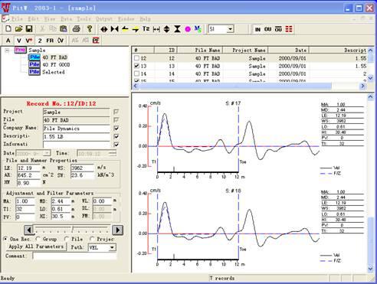Open the Output menu
The width and height of the screenshot is (377, 284).
point(104,19)
